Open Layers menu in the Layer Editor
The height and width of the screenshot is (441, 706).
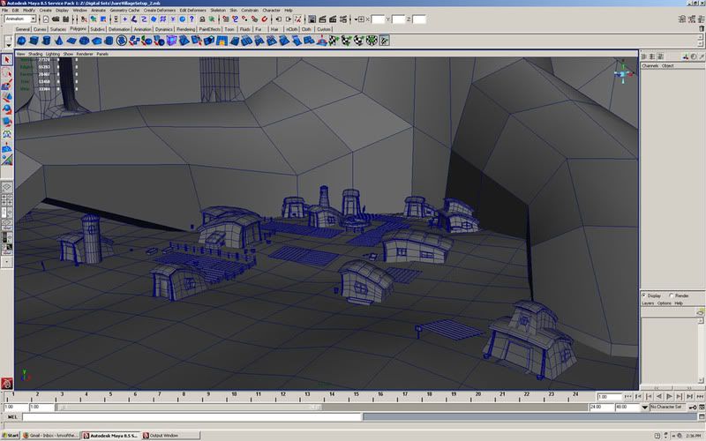(648, 303)
